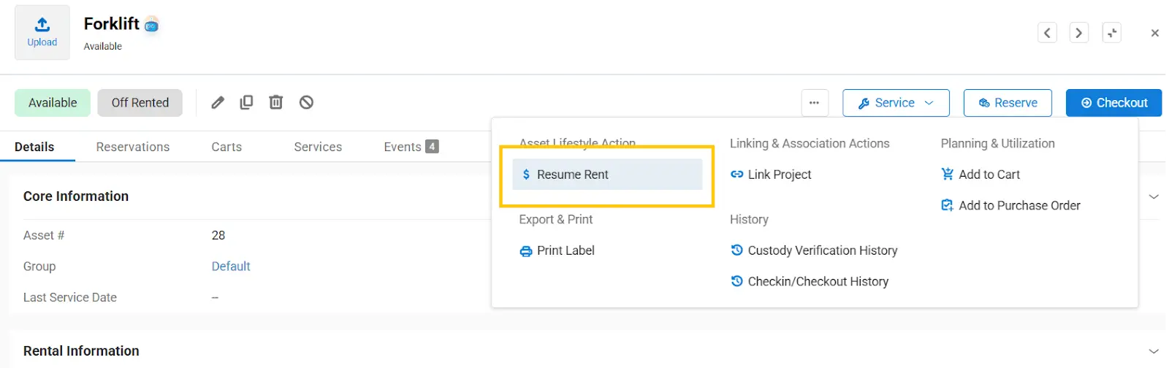Click the Rental Information heading

click(x=81, y=351)
